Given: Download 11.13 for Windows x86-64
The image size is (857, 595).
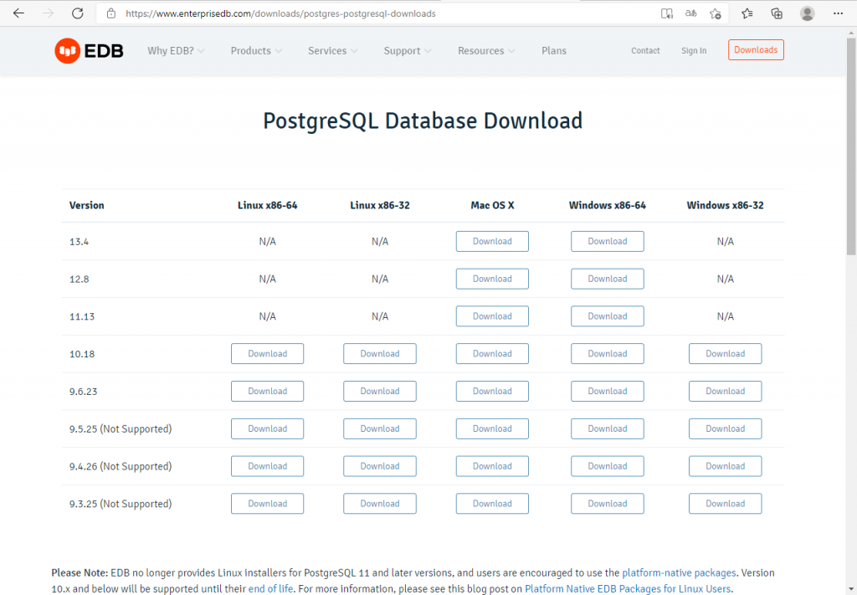Looking at the screenshot, I should 608,316.
